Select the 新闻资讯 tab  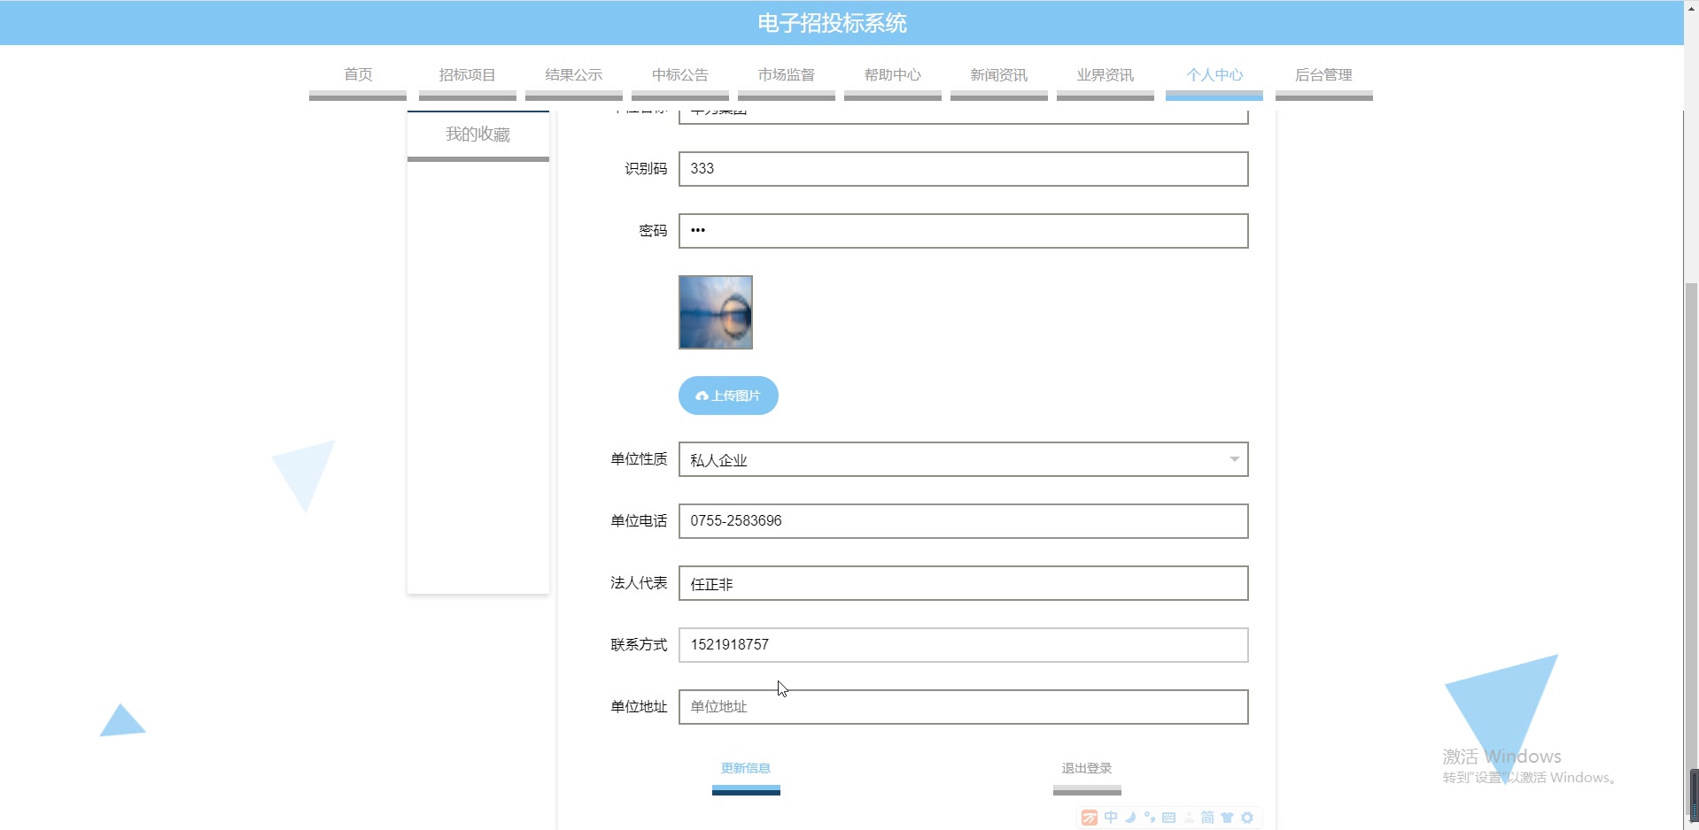(998, 75)
